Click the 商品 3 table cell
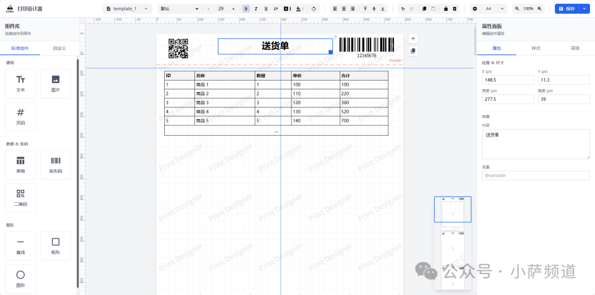Image resolution: width=595 pixels, height=295 pixels. (225, 103)
